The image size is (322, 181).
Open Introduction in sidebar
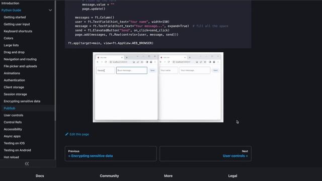click(10, 4)
